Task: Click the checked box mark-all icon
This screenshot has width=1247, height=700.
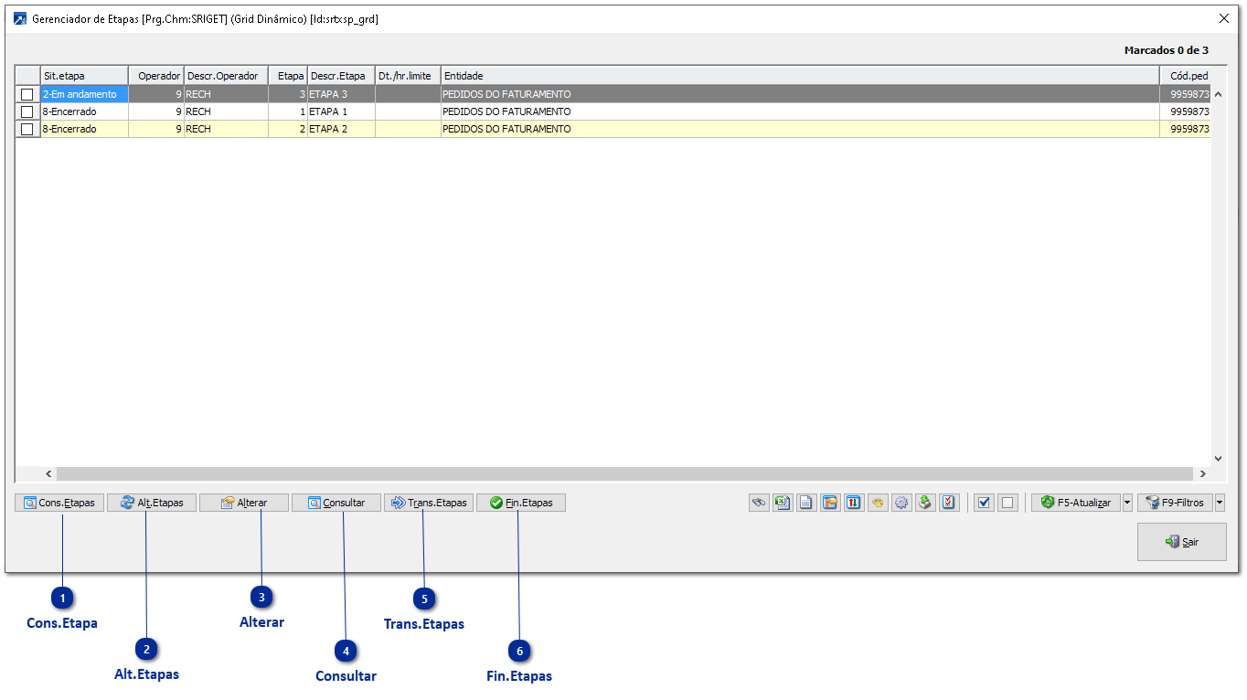Action: 984,503
